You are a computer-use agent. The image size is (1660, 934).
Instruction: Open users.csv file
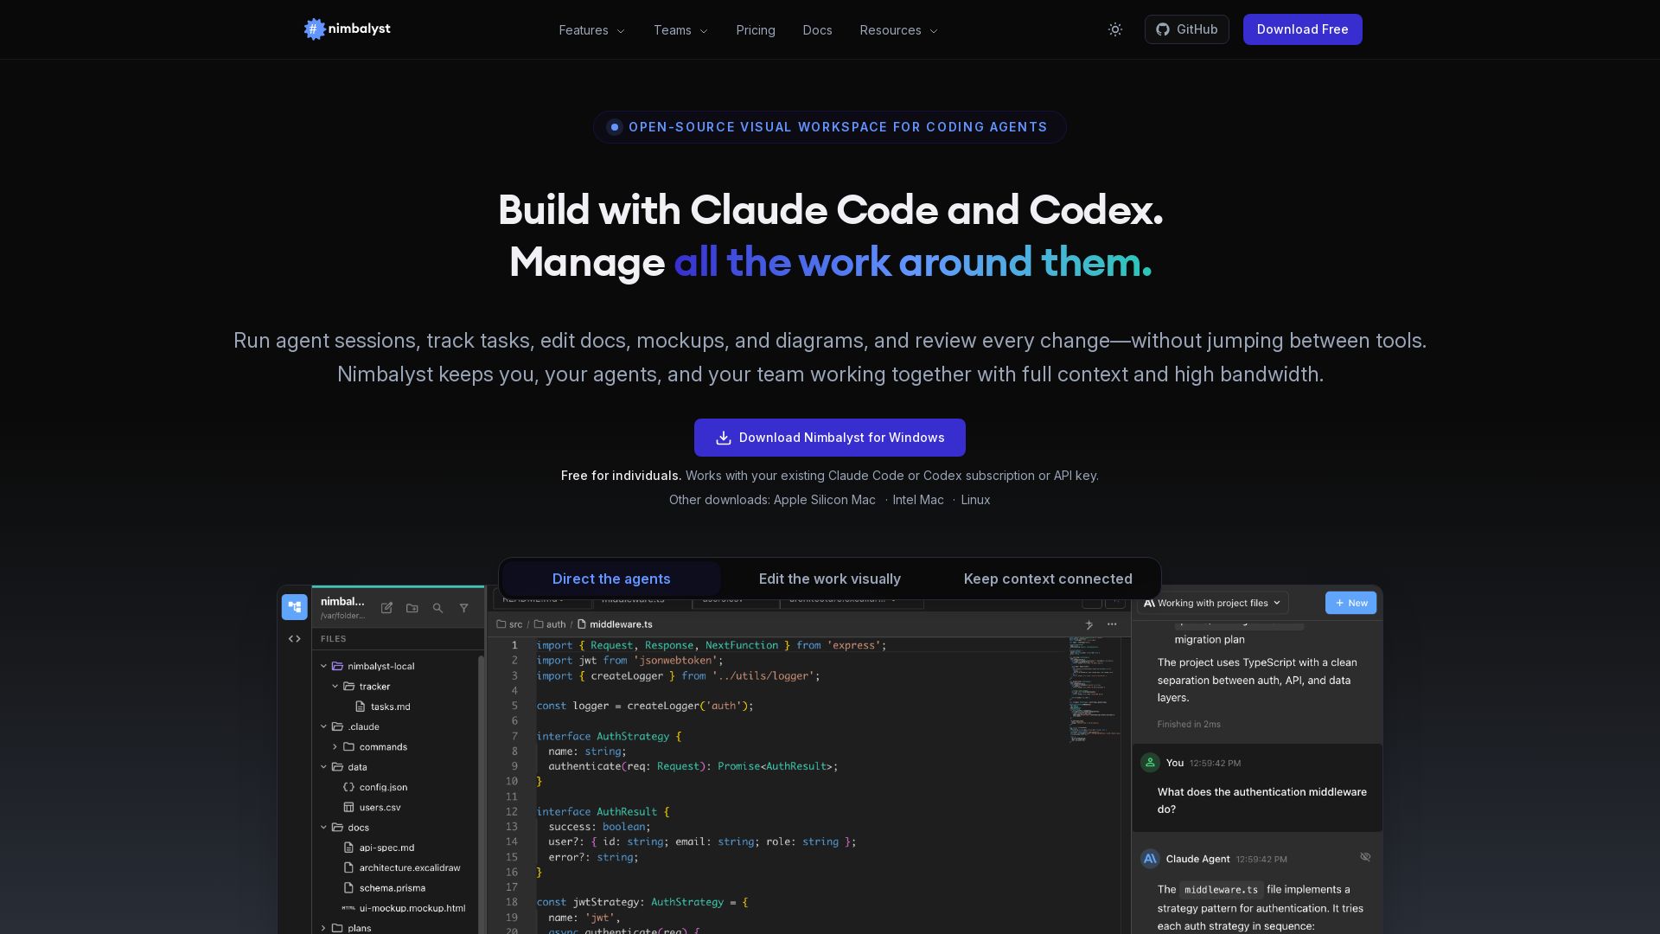click(x=380, y=808)
